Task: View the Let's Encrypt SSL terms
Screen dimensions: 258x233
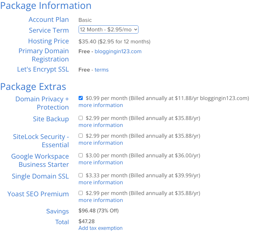Action: click(x=101, y=69)
